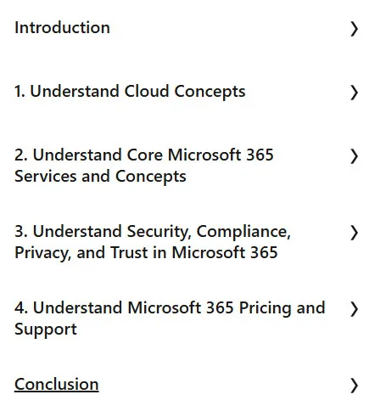Click the chevron arrow beside Conclusion

coord(354,386)
